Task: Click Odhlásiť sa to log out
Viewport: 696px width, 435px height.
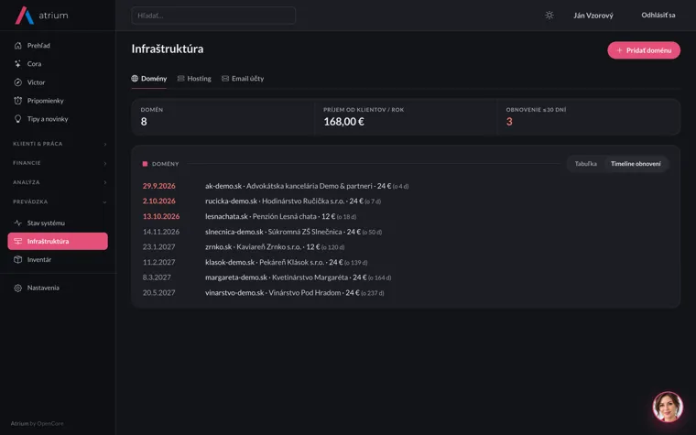Action: click(658, 15)
